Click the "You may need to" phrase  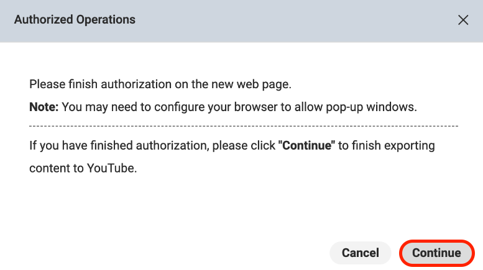(100, 107)
